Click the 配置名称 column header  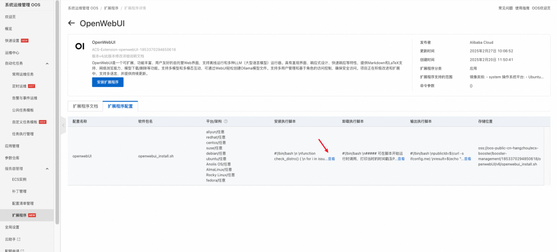point(79,122)
